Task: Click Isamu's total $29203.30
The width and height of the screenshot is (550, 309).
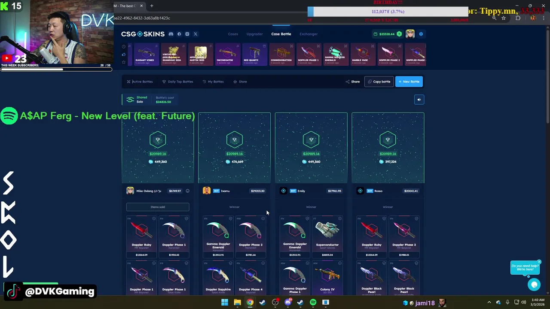Action: pyautogui.click(x=257, y=191)
